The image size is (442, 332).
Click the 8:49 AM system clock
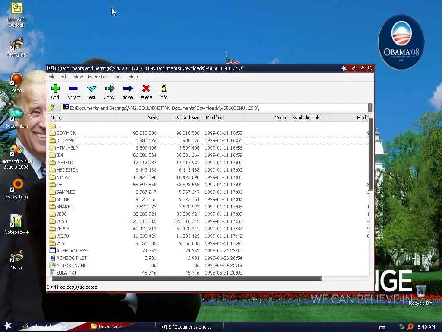click(426, 327)
